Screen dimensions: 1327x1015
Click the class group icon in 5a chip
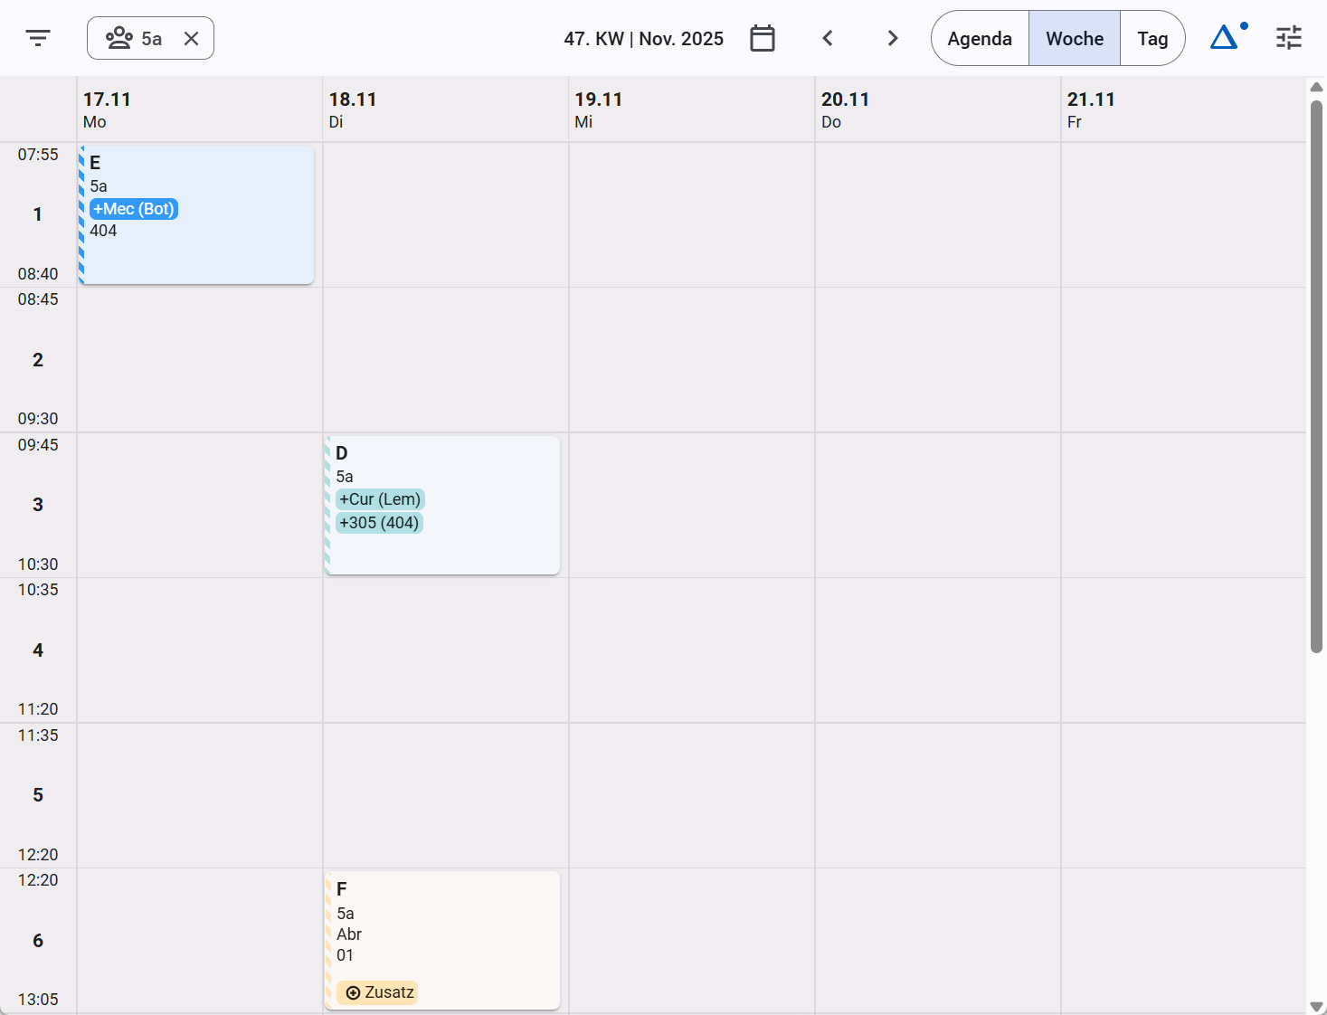(119, 38)
